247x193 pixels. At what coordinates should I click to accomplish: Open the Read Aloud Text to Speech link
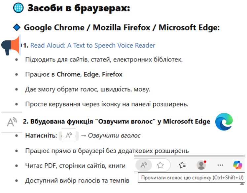(x=92, y=45)
